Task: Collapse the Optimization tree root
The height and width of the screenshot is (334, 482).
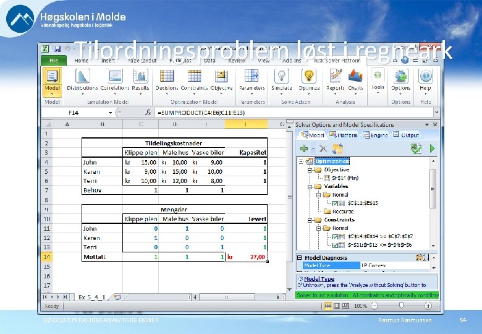Action: [x=301, y=161]
